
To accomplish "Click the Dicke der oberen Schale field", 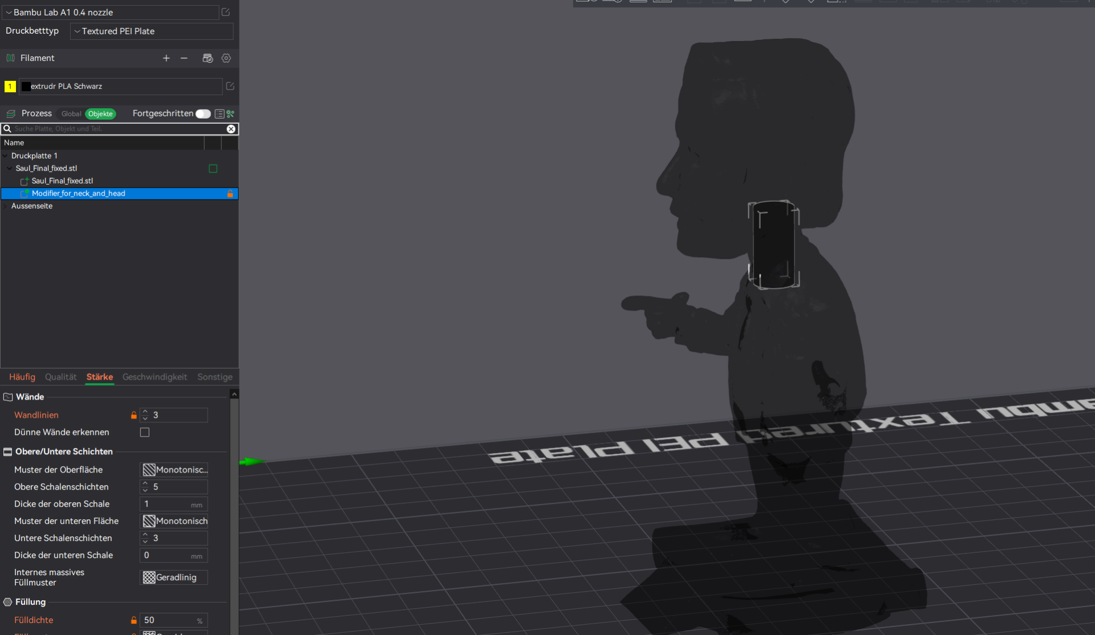I will click(174, 504).
